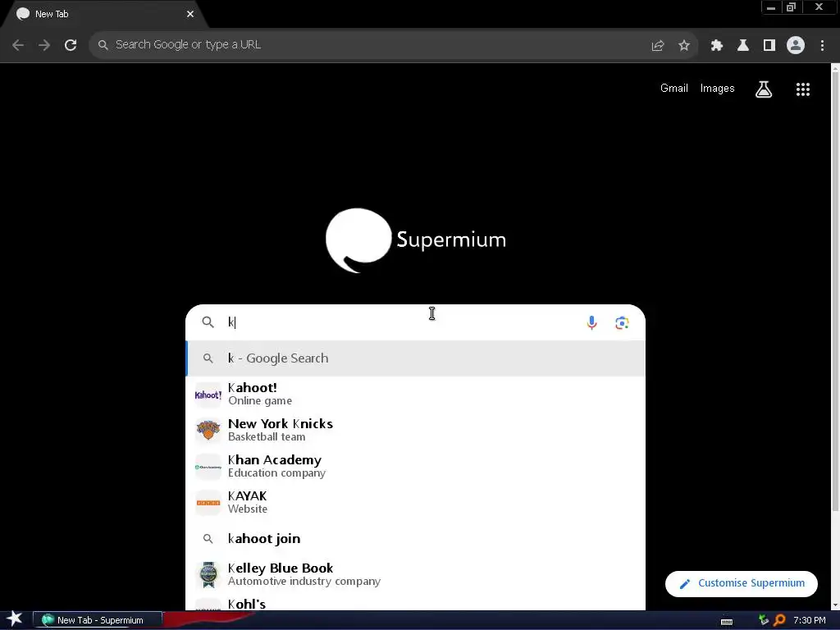Click the 7:30 PM clock
This screenshot has height=630, width=840.
point(810,620)
